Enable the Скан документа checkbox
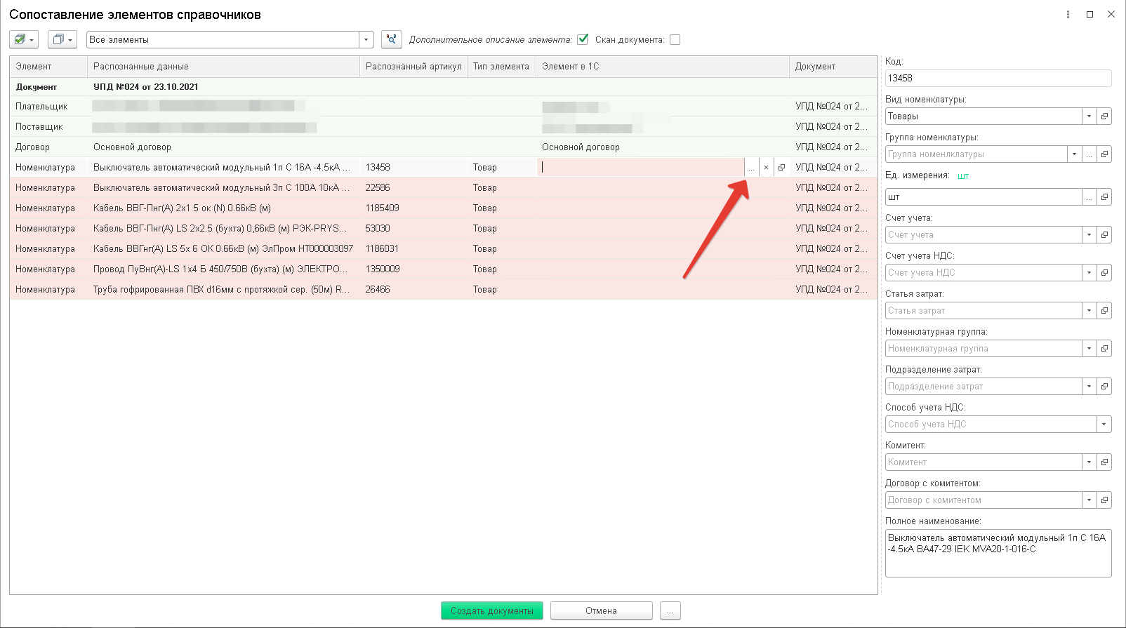The width and height of the screenshot is (1126, 628). click(675, 40)
